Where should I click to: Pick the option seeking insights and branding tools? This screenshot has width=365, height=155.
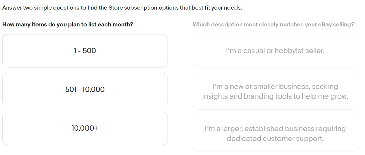(x=275, y=91)
